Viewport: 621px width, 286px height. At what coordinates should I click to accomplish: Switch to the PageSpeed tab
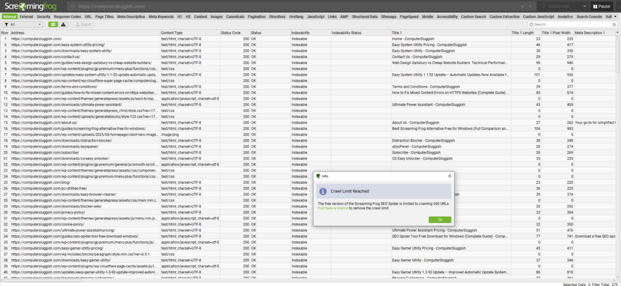409,16
